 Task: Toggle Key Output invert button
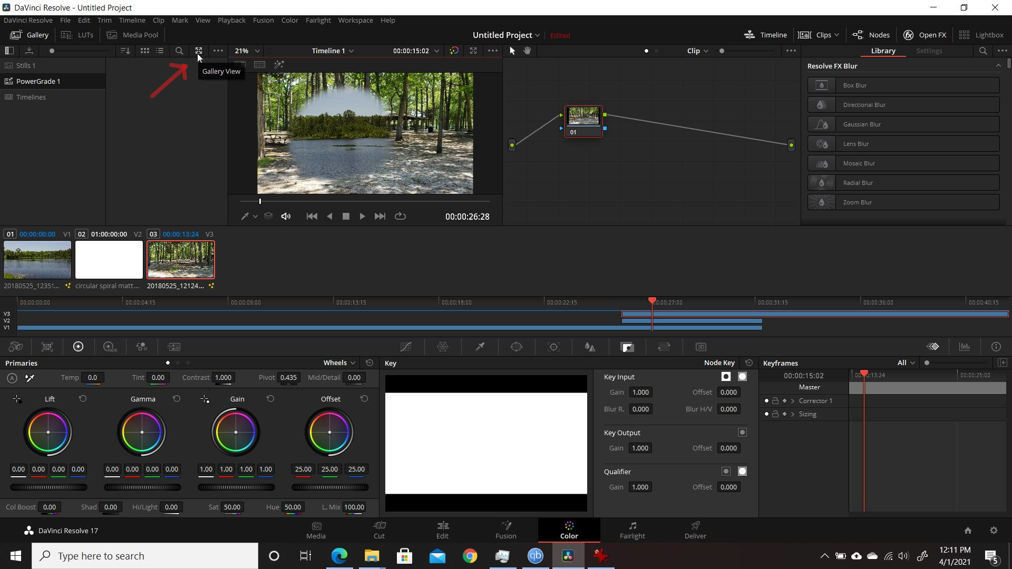click(742, 433)
